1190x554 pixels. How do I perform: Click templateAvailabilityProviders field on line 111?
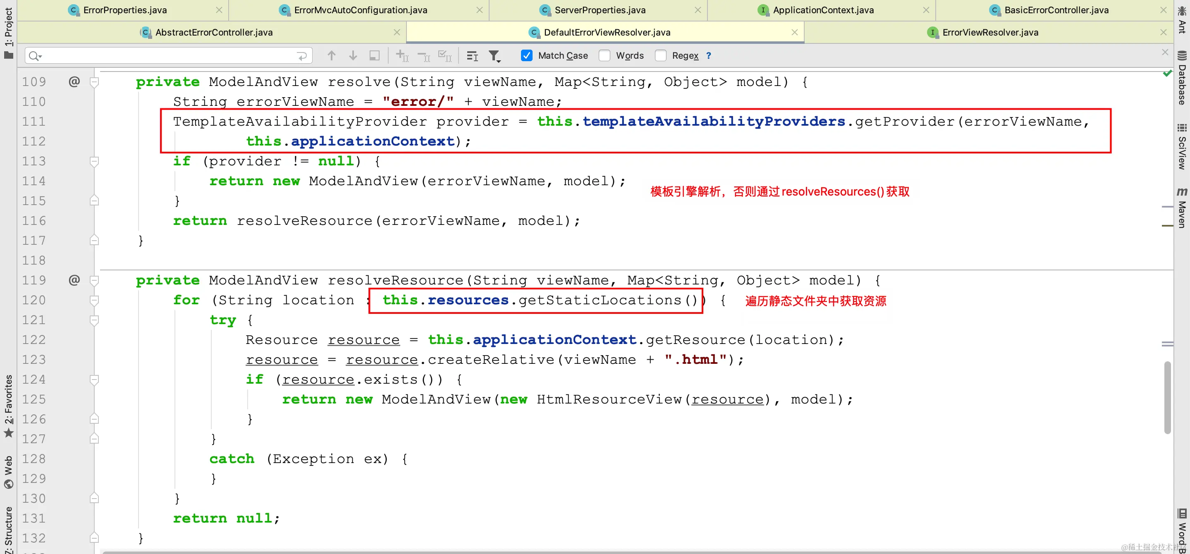[714, 122]
